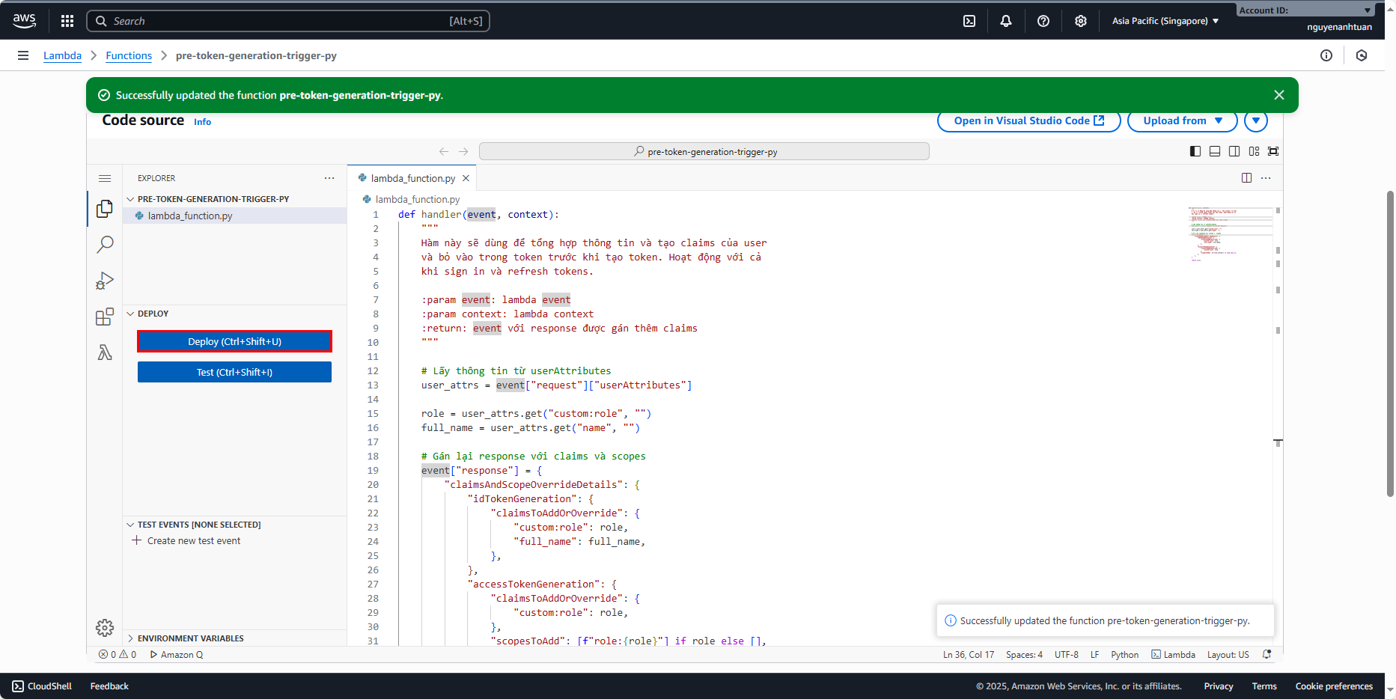Open the AWS Lambda icon in activity bar
Screen dimensions: 1396x699
pos(105,352)
